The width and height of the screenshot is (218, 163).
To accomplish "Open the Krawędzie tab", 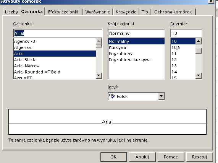I will [x=126, y=12].
